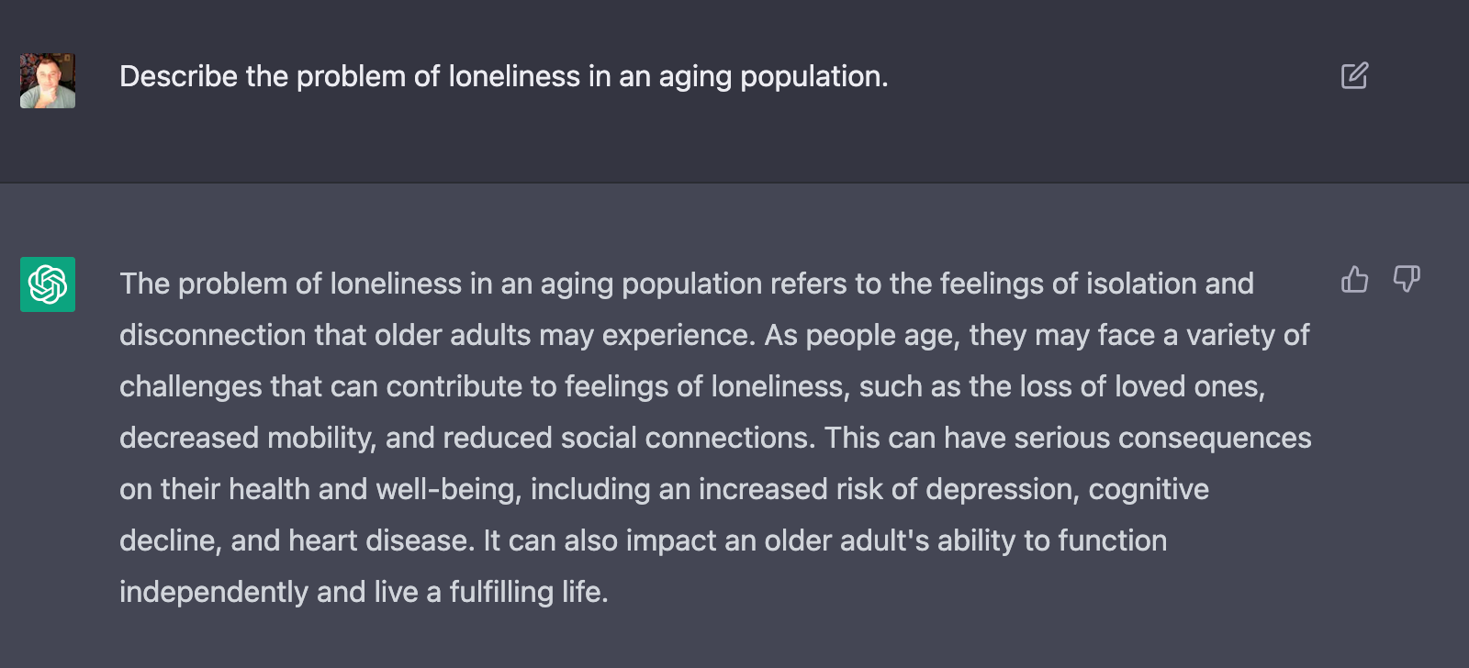
Task: Click the user profile photo
Action: (x=48, y=81)
